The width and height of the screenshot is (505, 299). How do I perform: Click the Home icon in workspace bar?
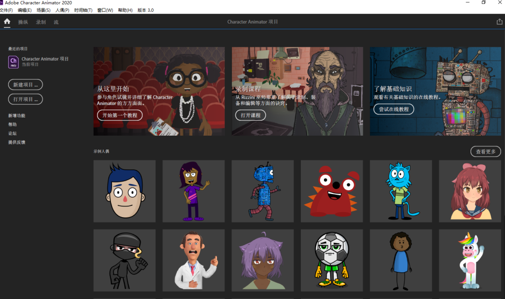tap(7, 22)
